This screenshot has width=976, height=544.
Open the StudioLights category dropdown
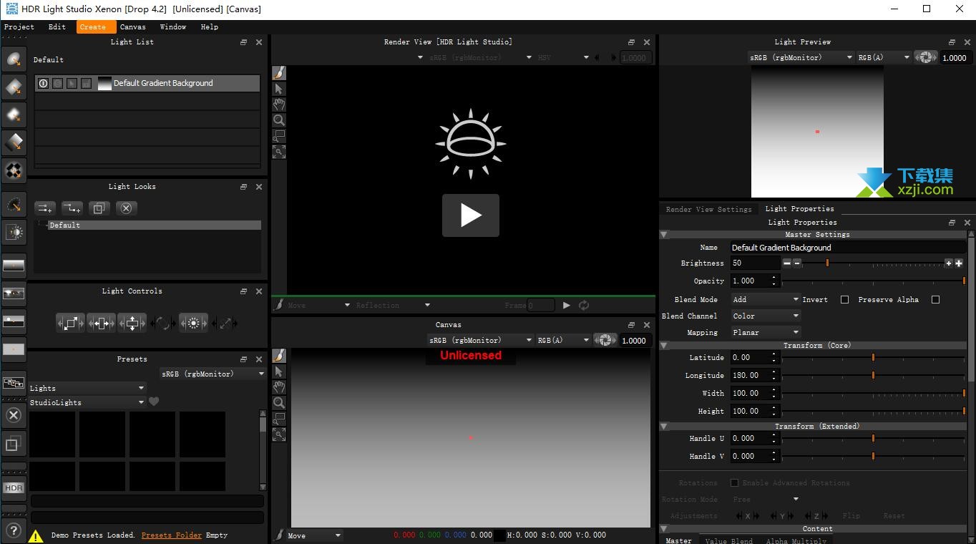[87, 402]
